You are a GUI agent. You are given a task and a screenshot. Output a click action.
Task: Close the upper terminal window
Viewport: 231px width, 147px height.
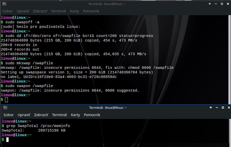click(228, 4)
